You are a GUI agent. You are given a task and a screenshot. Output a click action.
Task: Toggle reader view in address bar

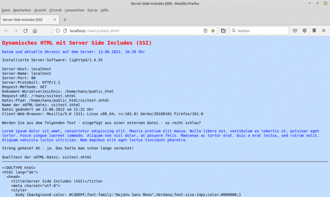[206, 31]
